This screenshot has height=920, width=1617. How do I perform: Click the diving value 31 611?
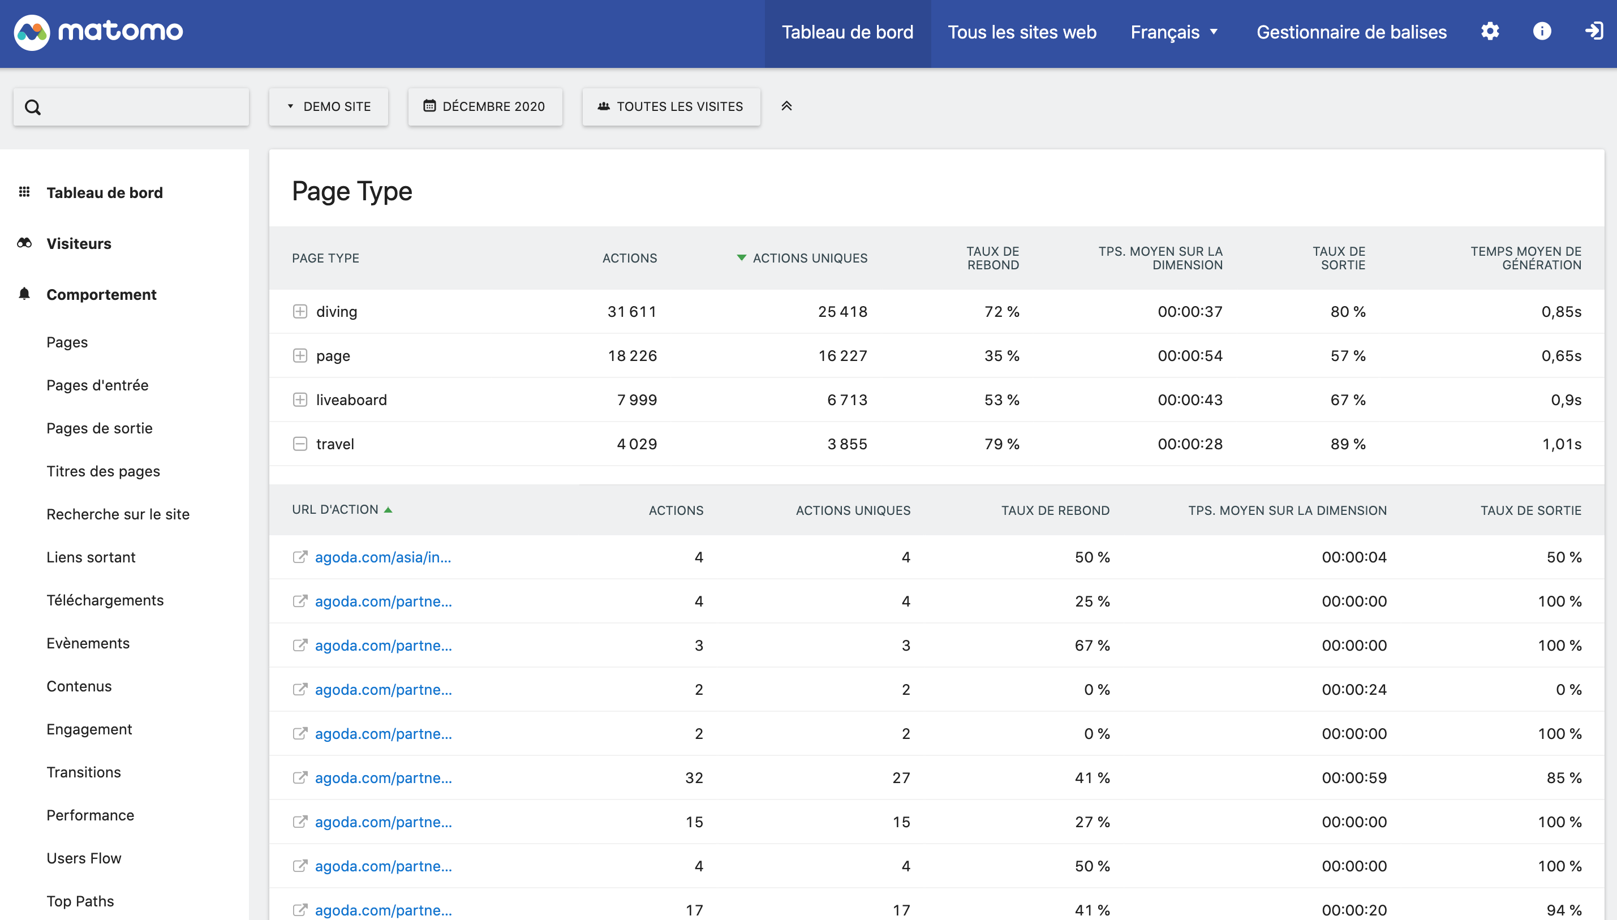pos(631,312)
